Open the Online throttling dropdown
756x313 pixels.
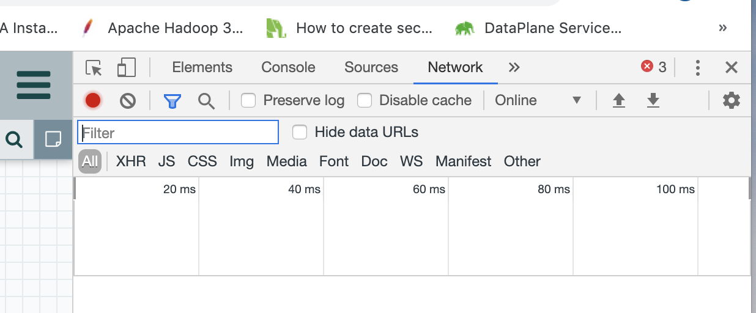pyautogui.click(x=538, y=100)
